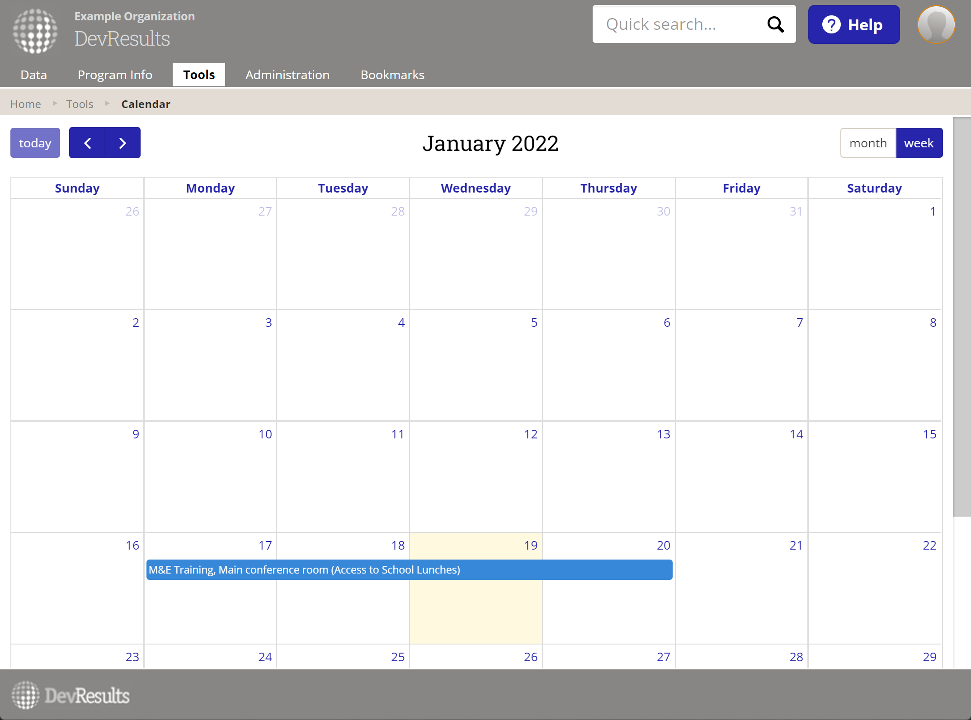This screenshot has width=971, height=720.
Task: Open the Data menu
Action: [33, 75]
